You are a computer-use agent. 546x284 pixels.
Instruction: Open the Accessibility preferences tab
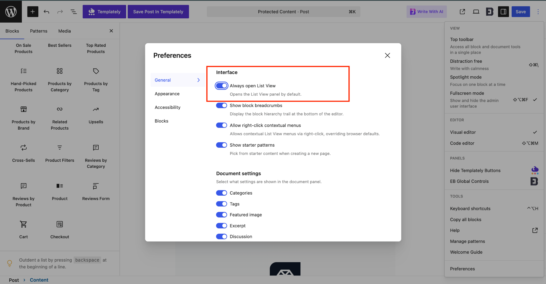pyautogui.click(x=168, y=107)
